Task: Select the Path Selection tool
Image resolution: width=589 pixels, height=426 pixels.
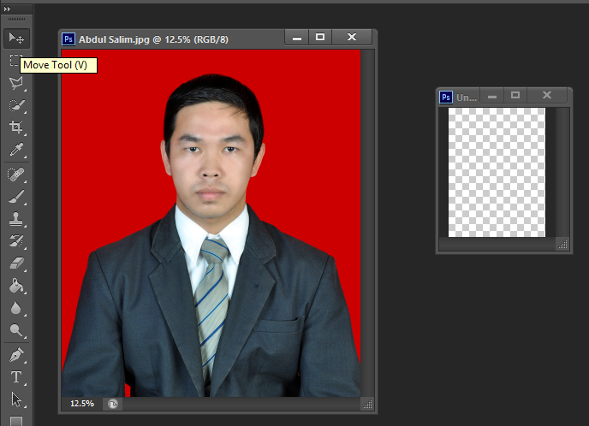Action: (16, 399)
